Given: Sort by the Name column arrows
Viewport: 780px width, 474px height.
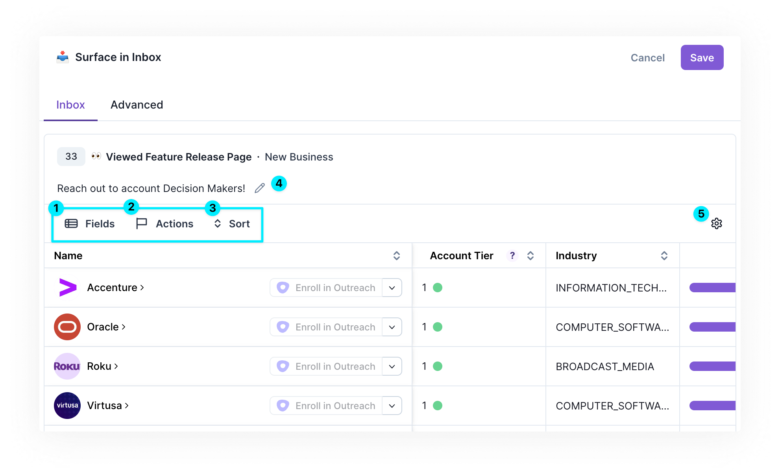Looking at the screenshot, I should pyautogui.click(x=396, y=256).
